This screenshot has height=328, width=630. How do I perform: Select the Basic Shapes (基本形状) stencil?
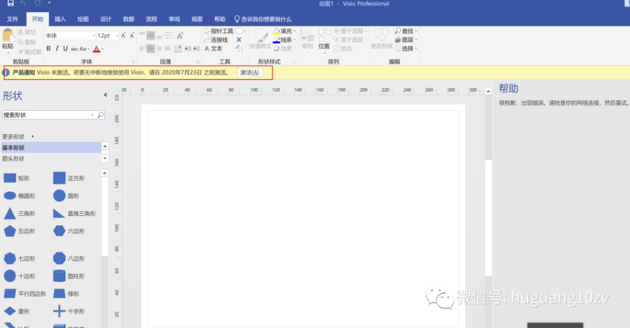(x=50, y=148)
